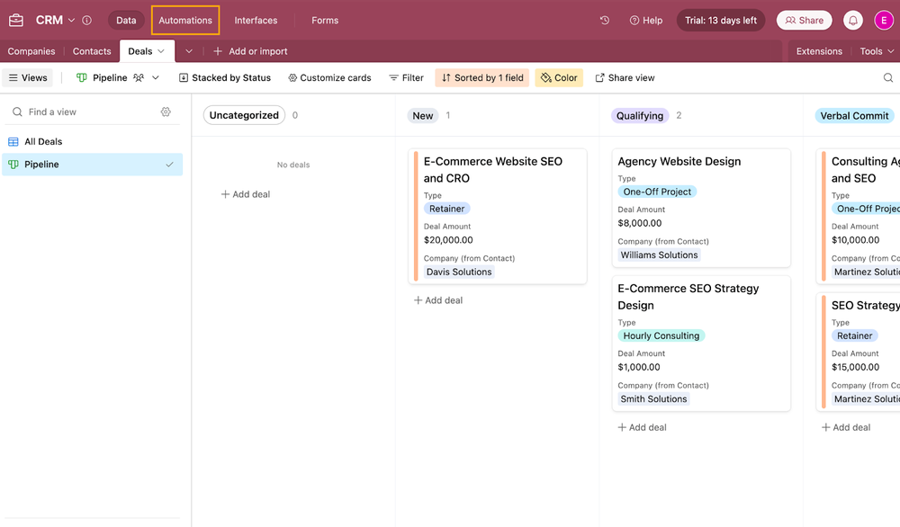Expand the CRM workspace dropdown
The height and width of the screenshot is (527, 900).
(71, 20)
